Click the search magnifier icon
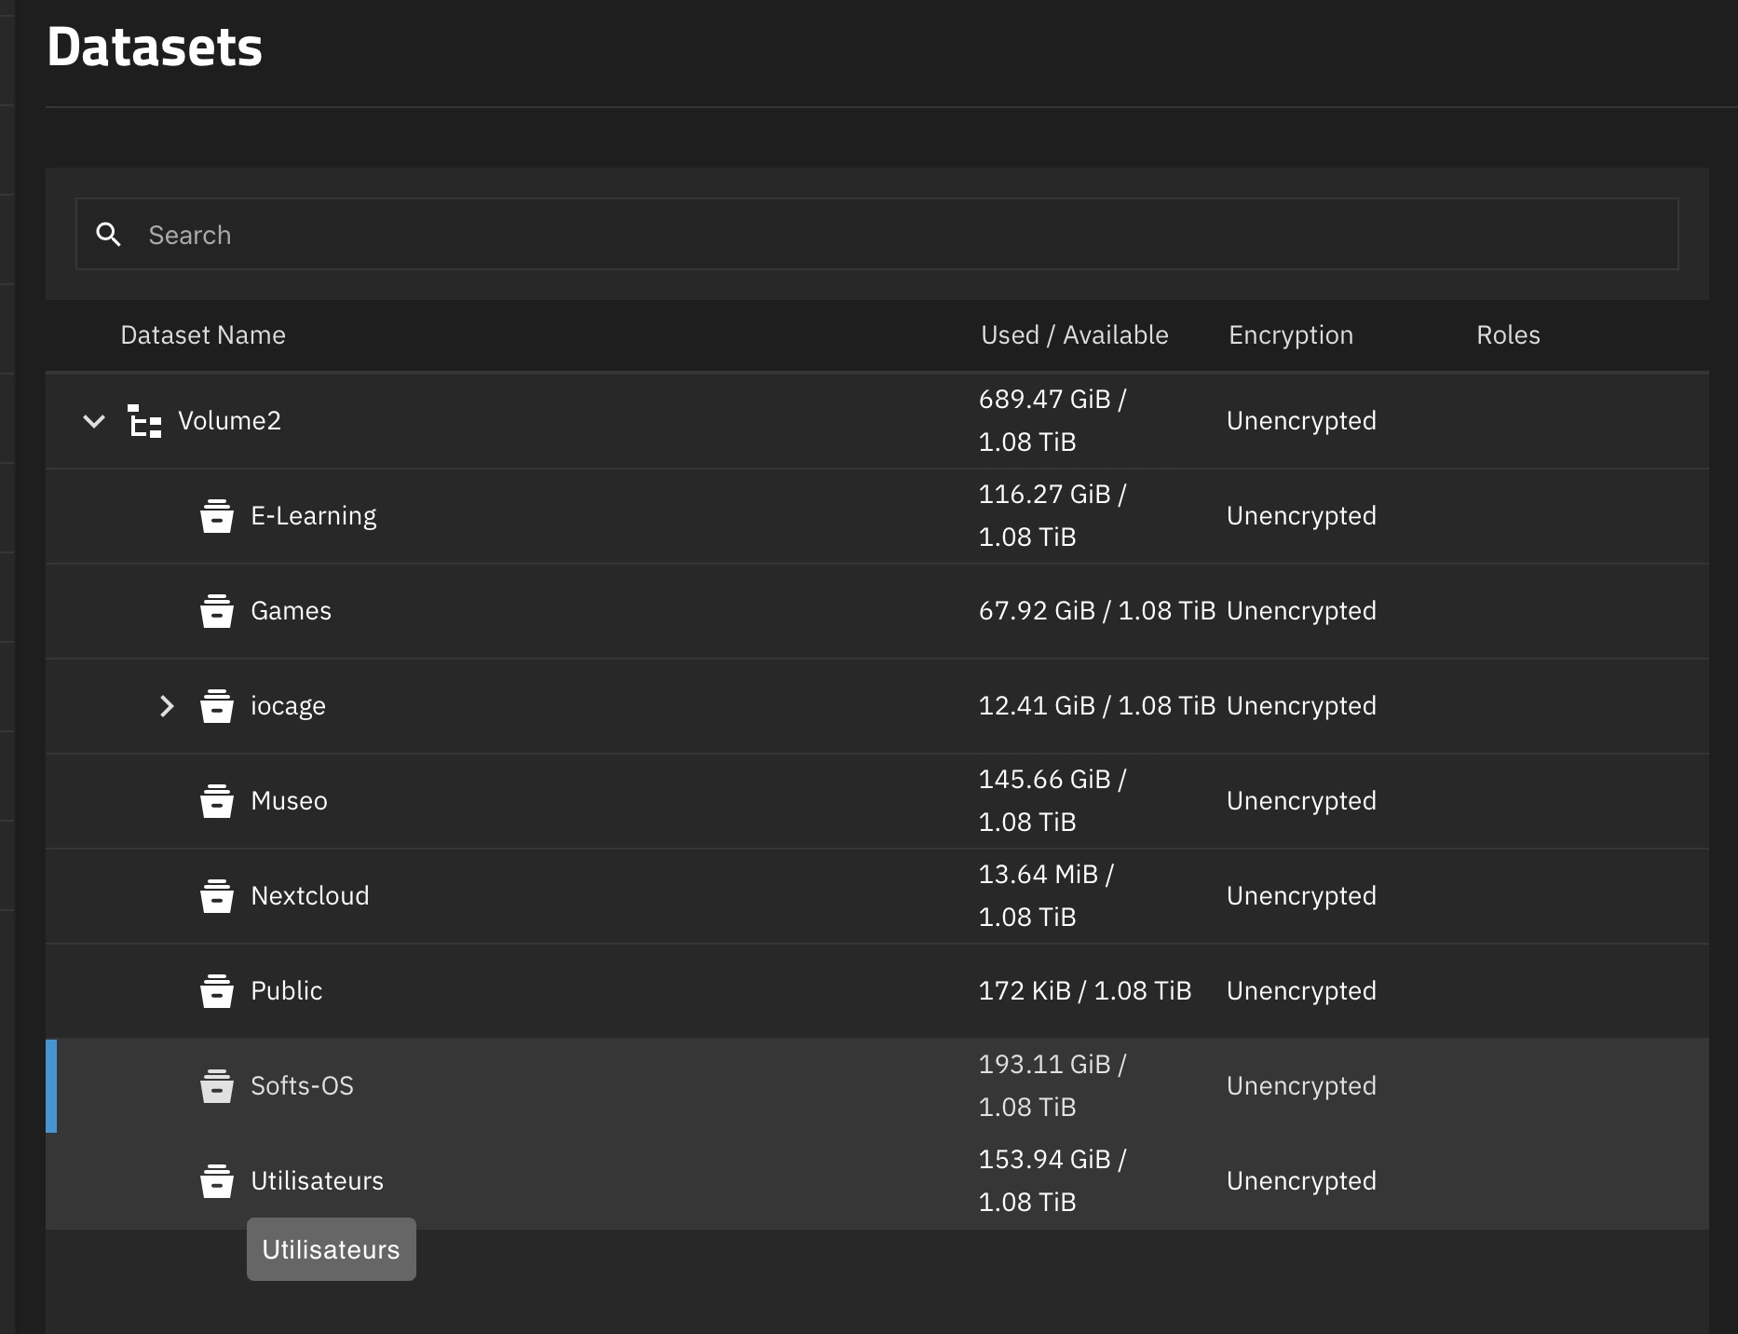 (x=109, y=235)
